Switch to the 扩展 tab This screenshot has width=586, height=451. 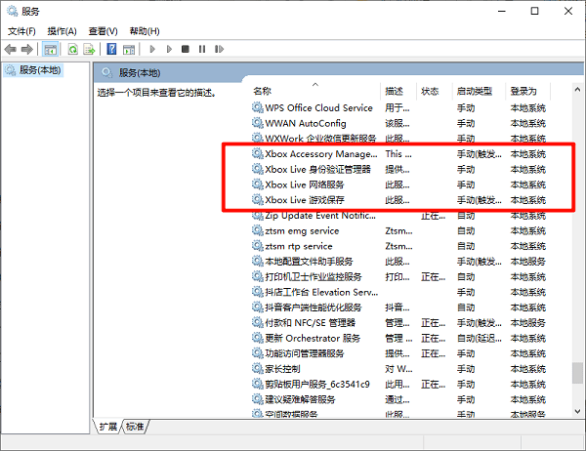coord(108,427)
